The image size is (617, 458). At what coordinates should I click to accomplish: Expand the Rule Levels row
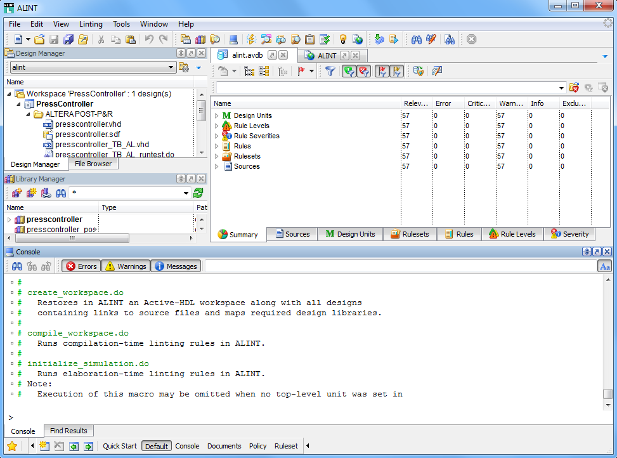[x=216, y=126]
